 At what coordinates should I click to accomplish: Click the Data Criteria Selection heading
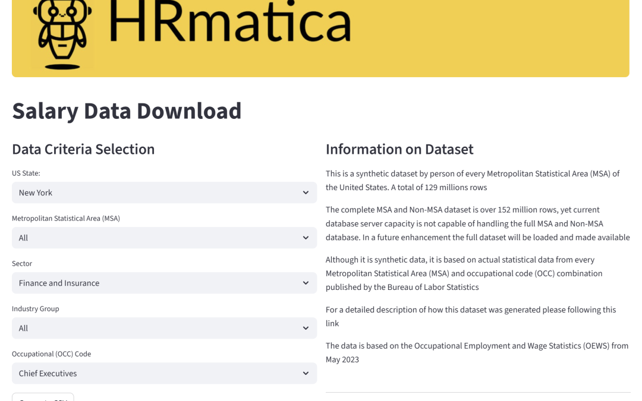pyautogui.click(x=83, y=149)
